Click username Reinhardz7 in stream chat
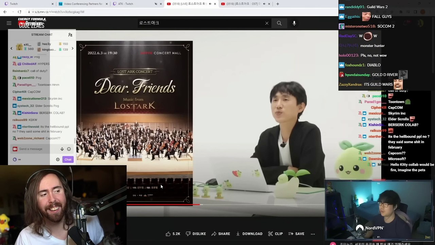The image size is (435, 245). pyautogui.click(x=21, y=71)
